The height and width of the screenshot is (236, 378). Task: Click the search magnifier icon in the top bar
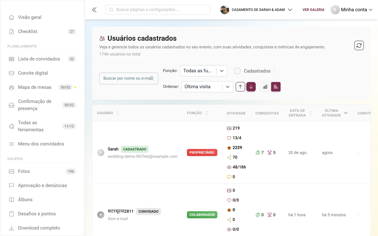(111, 10)
